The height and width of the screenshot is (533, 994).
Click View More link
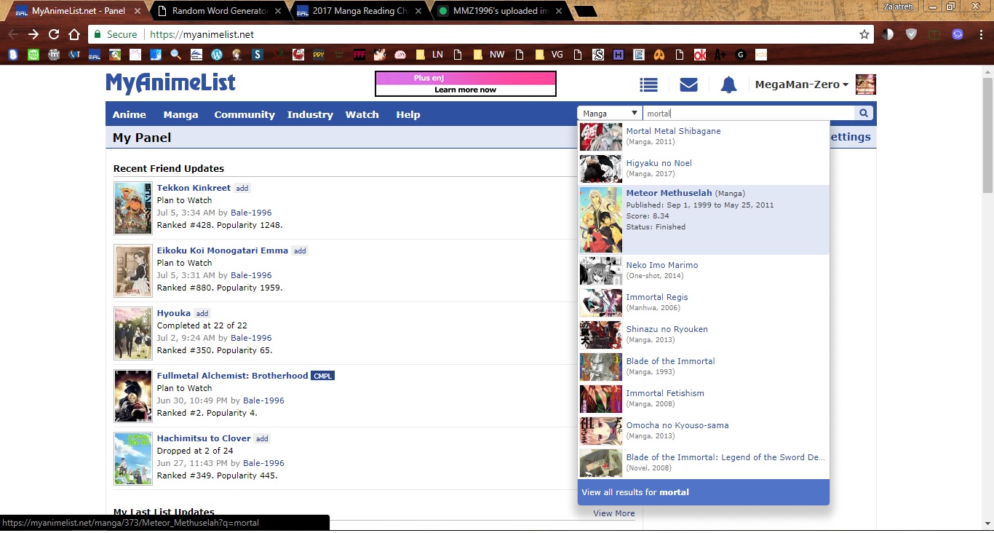614,513
